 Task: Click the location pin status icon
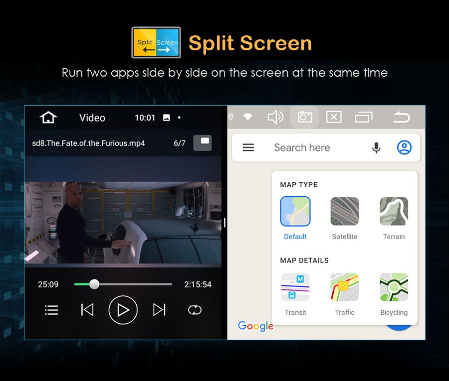231,117
